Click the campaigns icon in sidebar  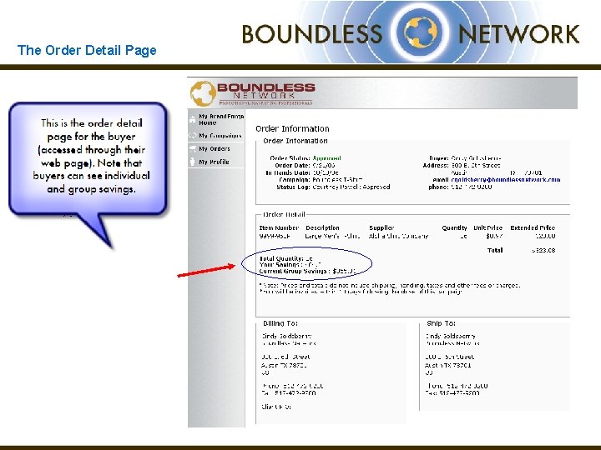coord(193,136)
